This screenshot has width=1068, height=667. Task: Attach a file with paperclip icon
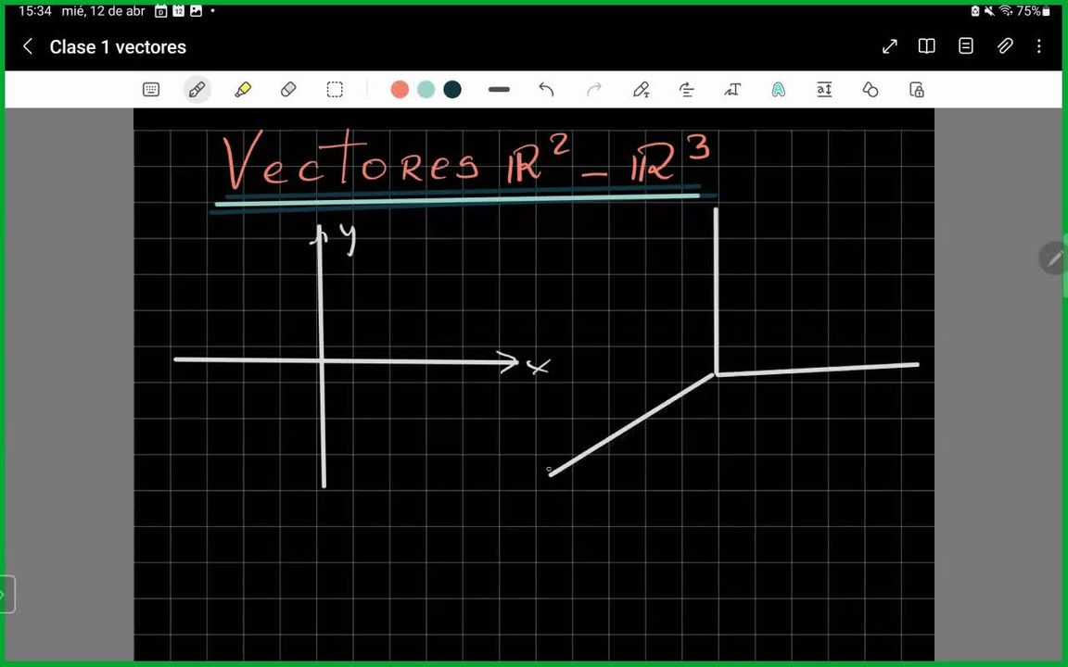pyautogui.click(x=1005, y=46)
